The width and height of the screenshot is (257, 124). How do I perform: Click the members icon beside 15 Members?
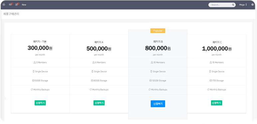click(x=211, y=62)
